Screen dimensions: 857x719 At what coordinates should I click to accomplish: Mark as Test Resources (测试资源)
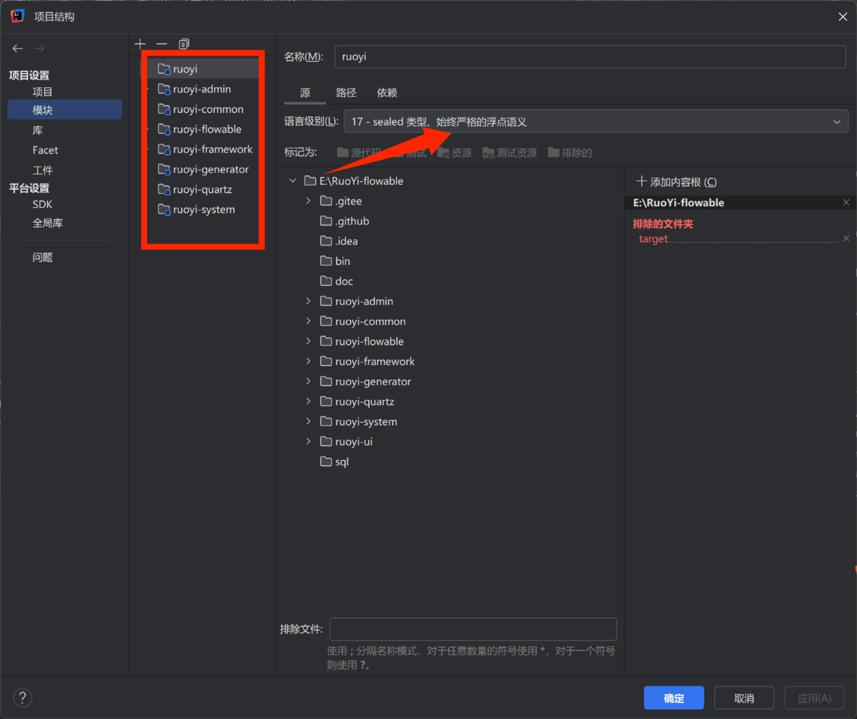(509, 152)
